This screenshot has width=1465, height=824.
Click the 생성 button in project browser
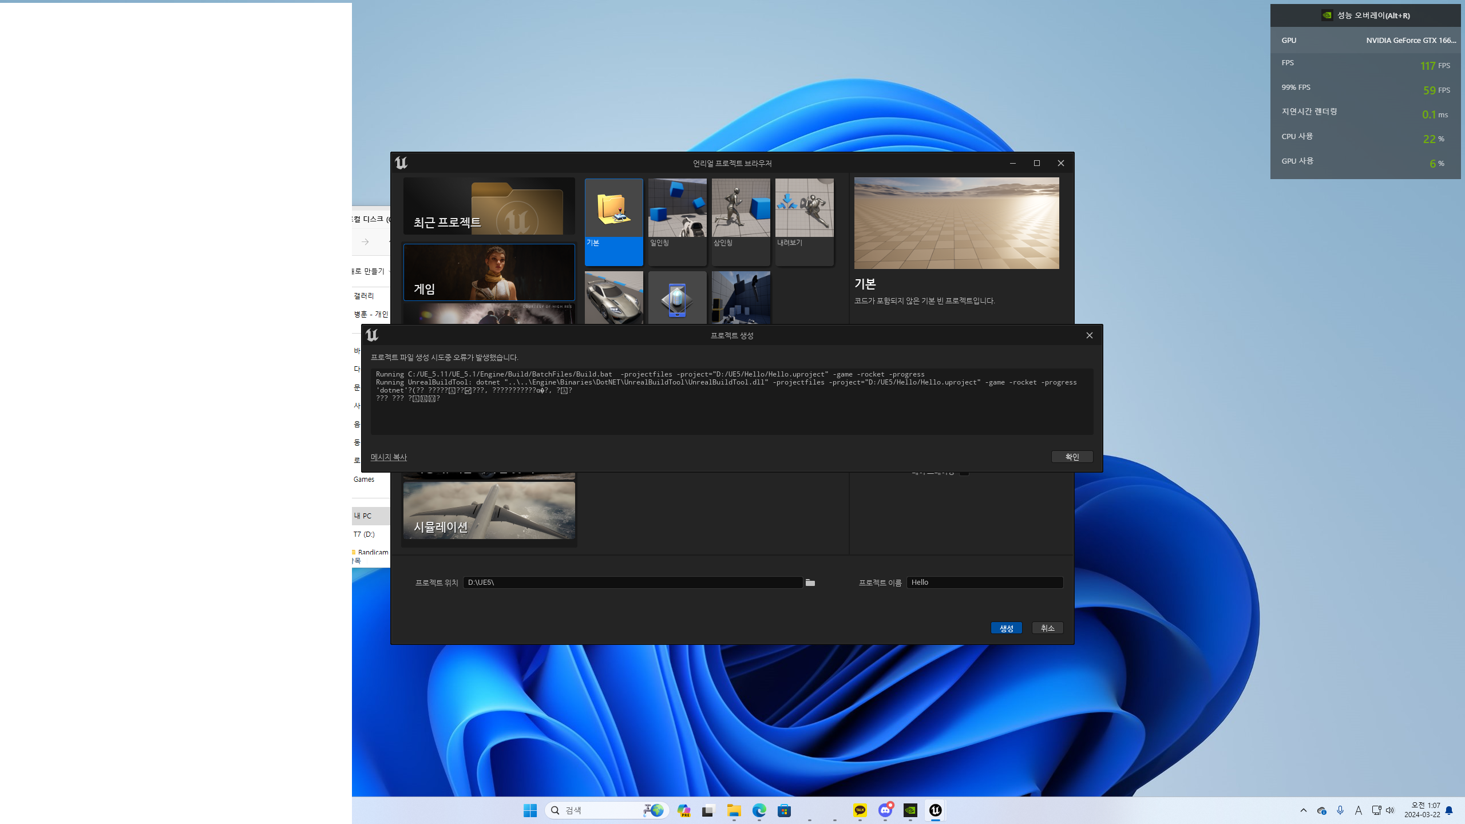tap(1006, 628)
